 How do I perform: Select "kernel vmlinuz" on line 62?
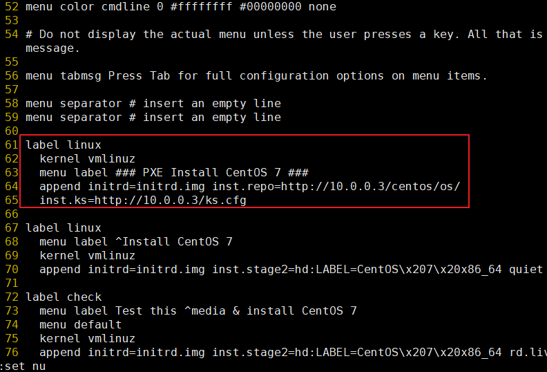(x=87, y=159)
